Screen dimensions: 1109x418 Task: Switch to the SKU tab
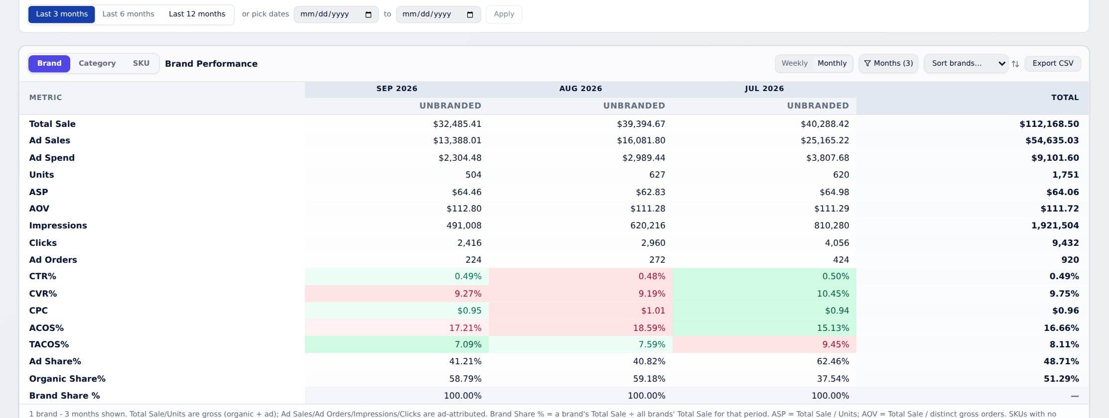141,64
